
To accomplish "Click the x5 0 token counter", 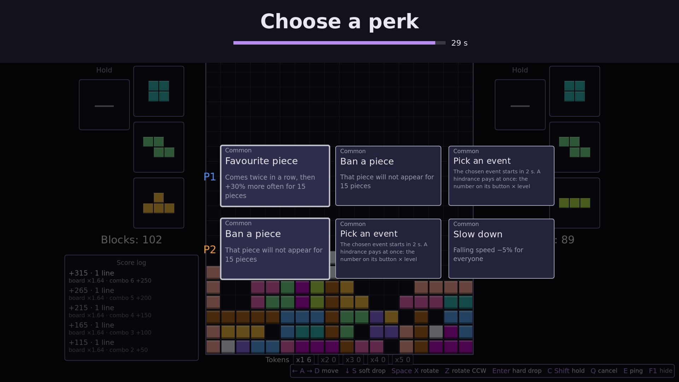I will 402,360.
